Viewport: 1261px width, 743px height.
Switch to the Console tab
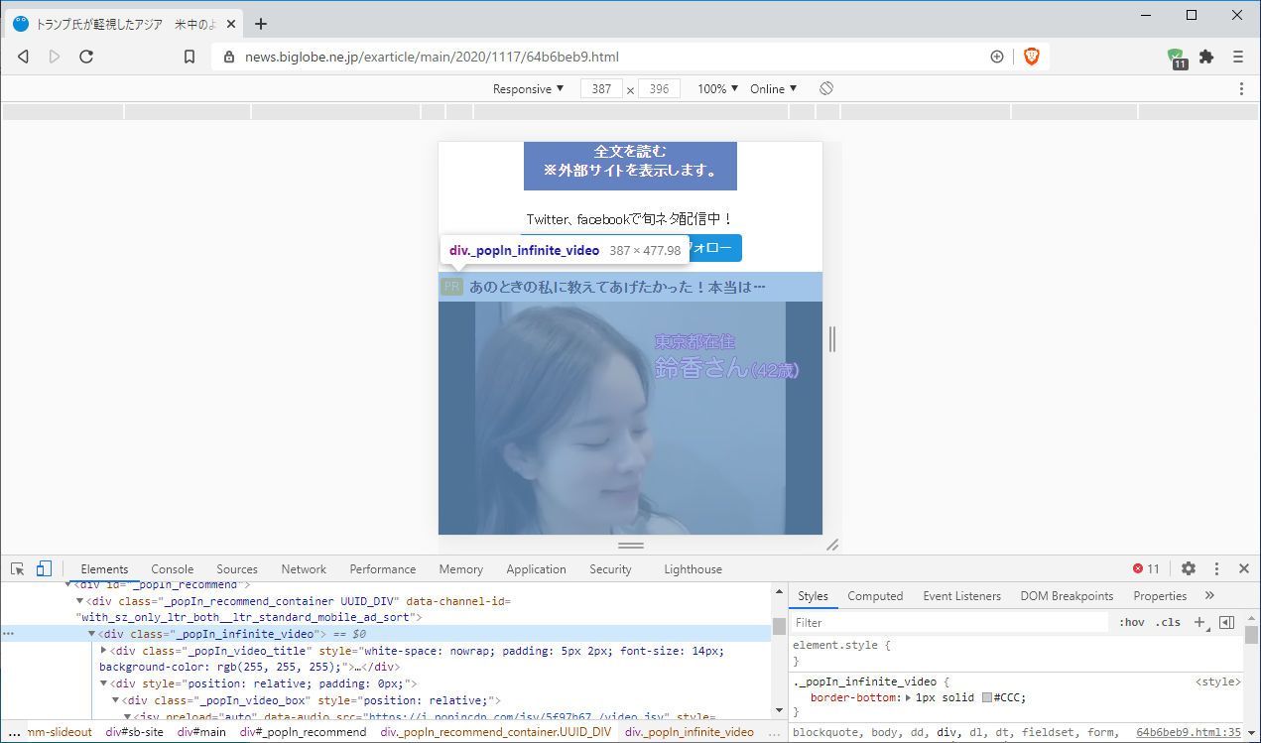pos(172,568)
